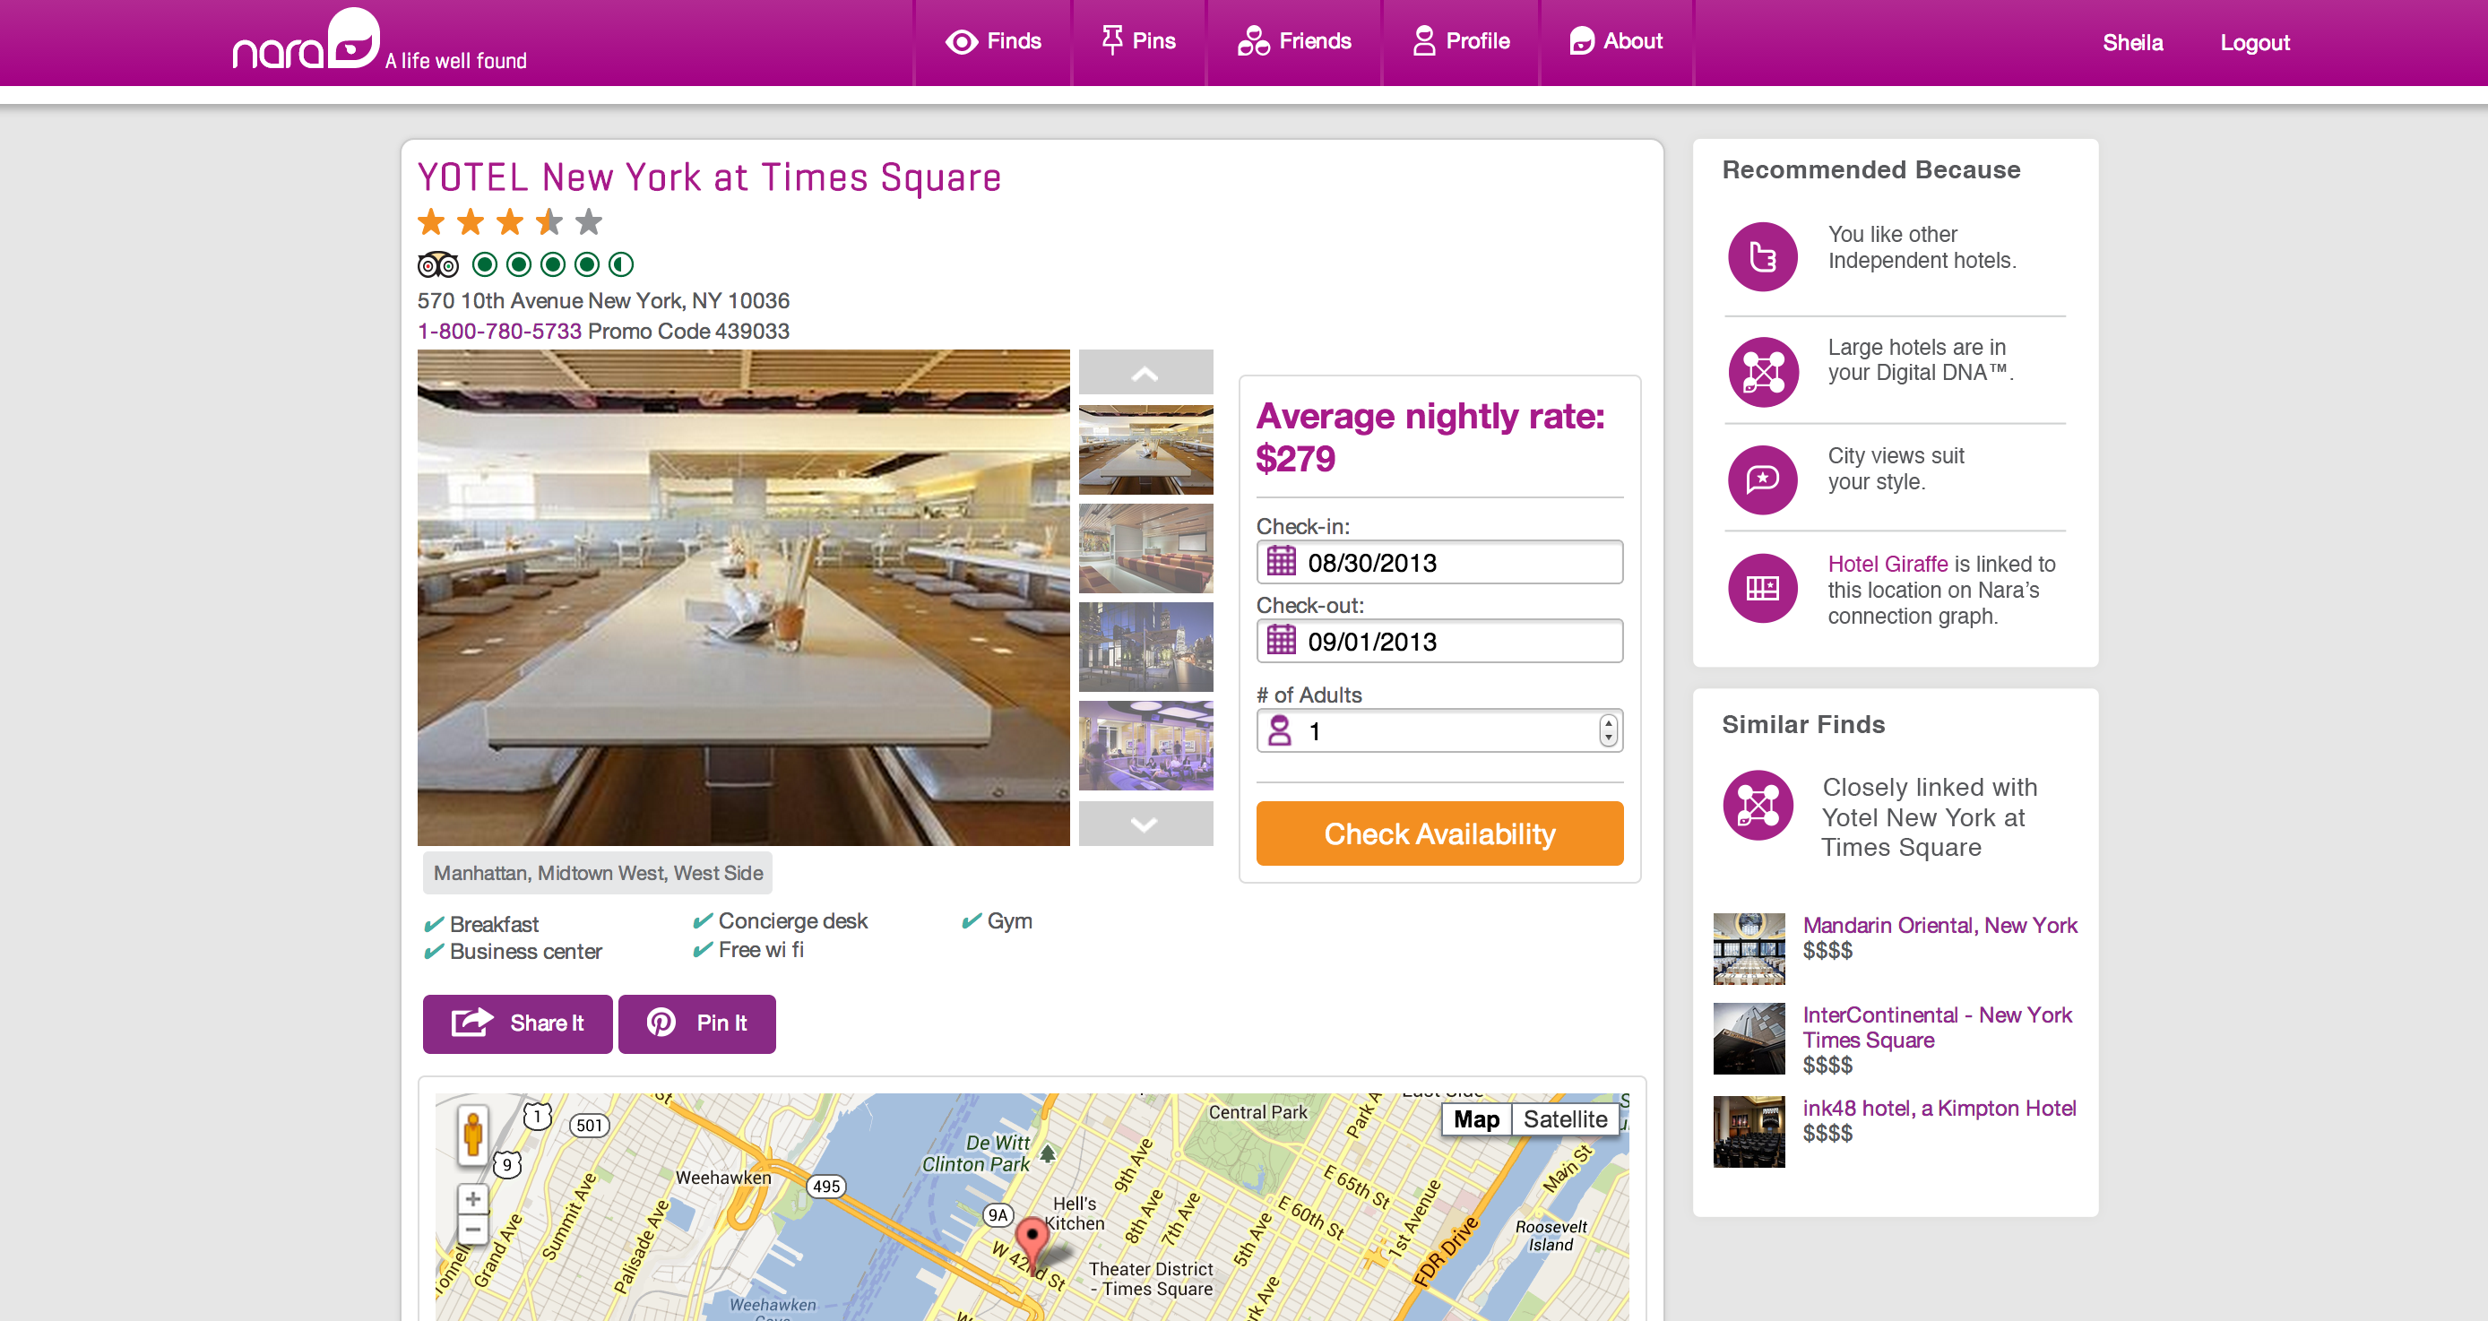Switch map to Satellite view
The height and width of the screenshot is (1321, 2488).
click(1565, 1118)
